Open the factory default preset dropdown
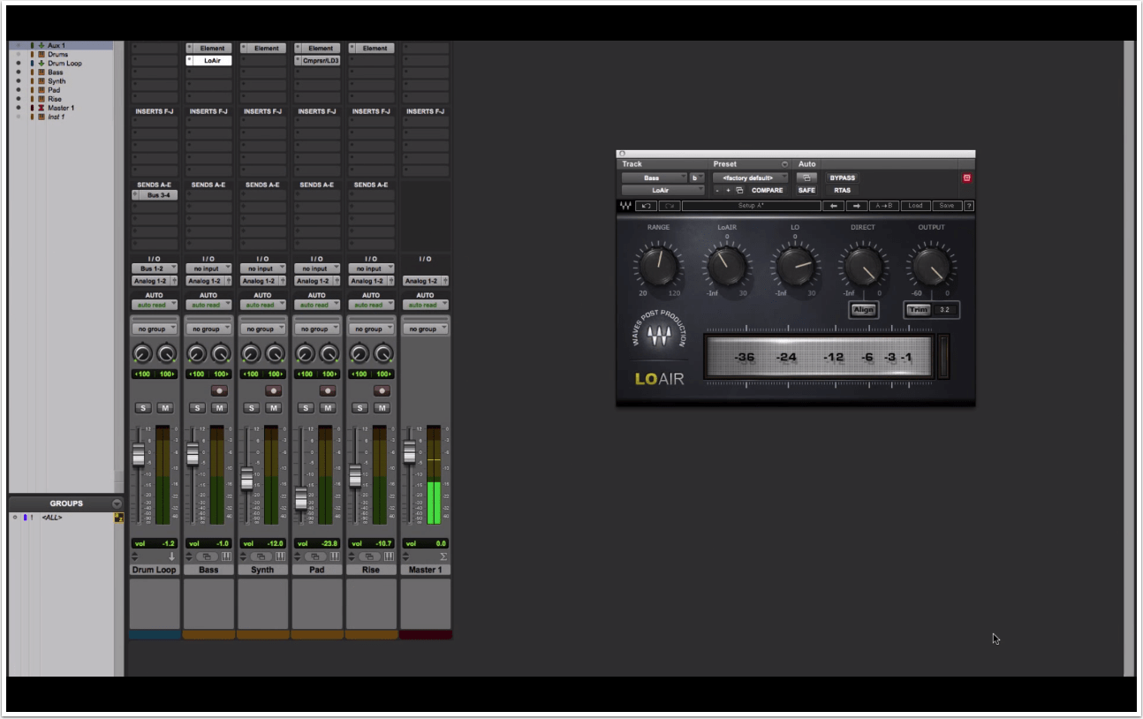1143x719 pixels. click(x=750, y=178)
